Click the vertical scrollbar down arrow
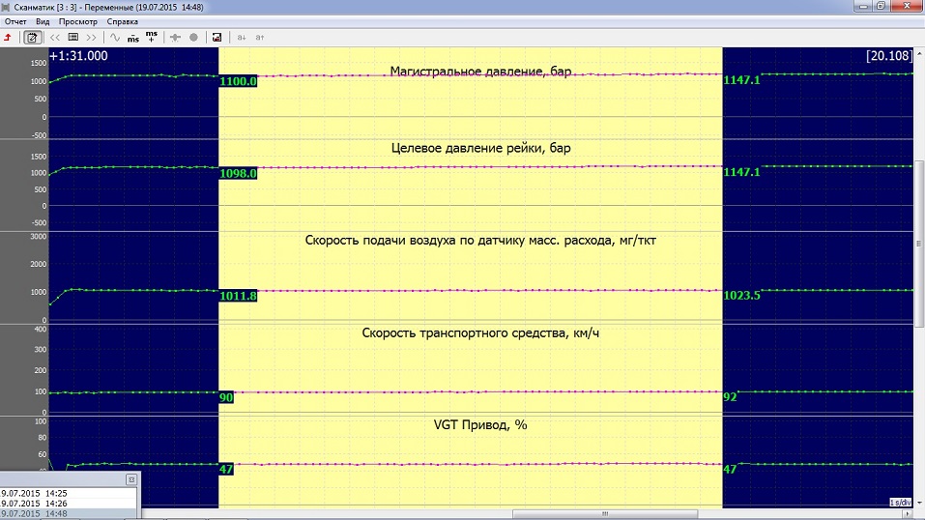The height and width of the screenshot is (520, 925). 919,503
